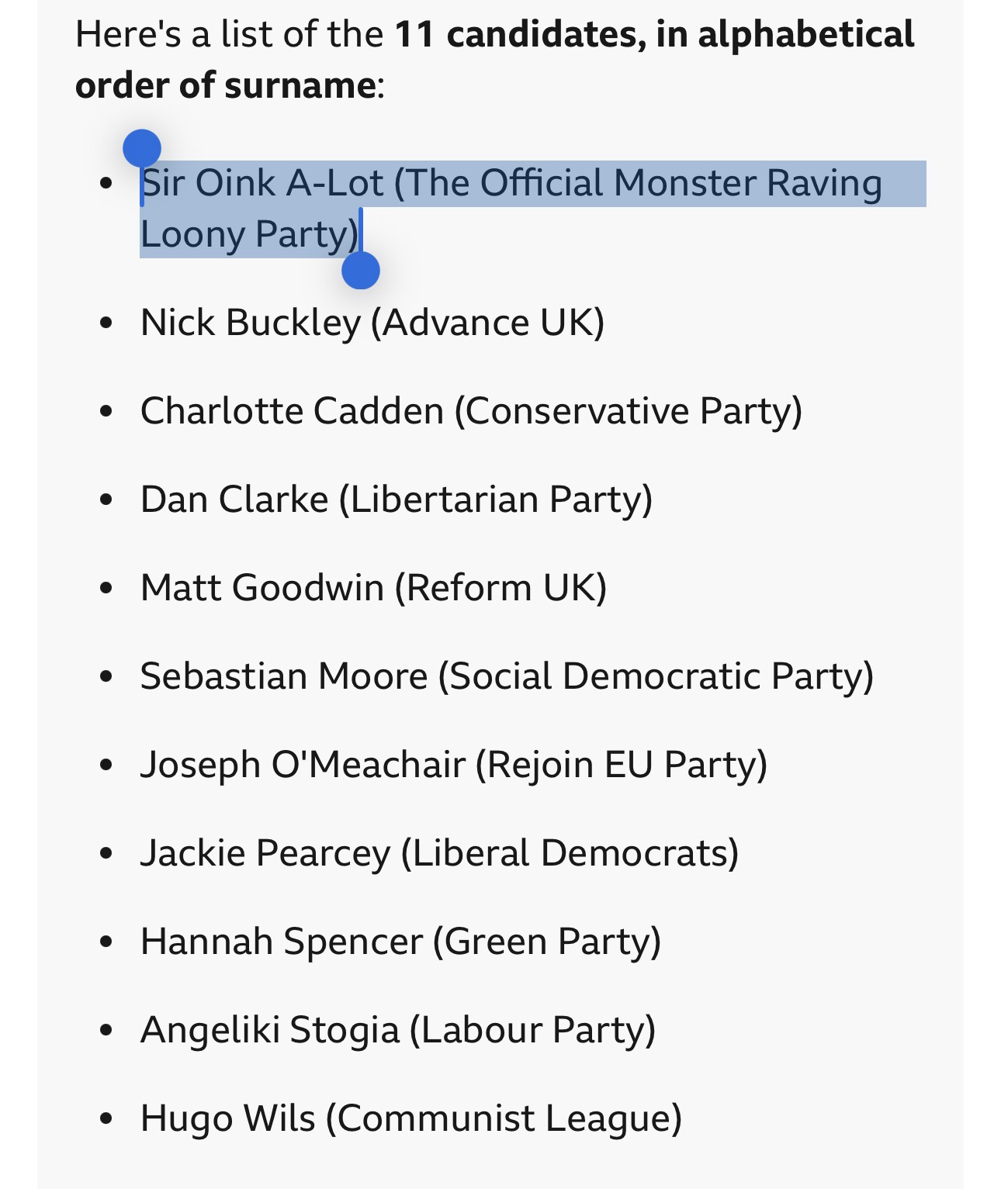Image resolution: width=1001 pixels, height=1189 pixels.
Task: Tap the 'Dan Clarke' candidate name
Action: pyautogui.click(x=234, y=499)
